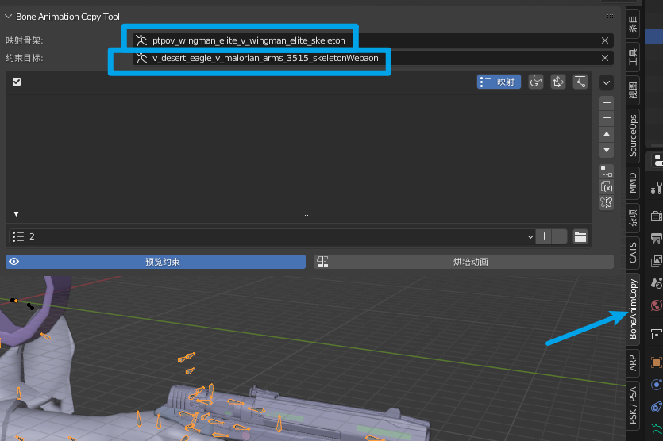Toggle the 预览约束 preview constraint button
This screenshot has height=441, width=663.
point(156,262)
